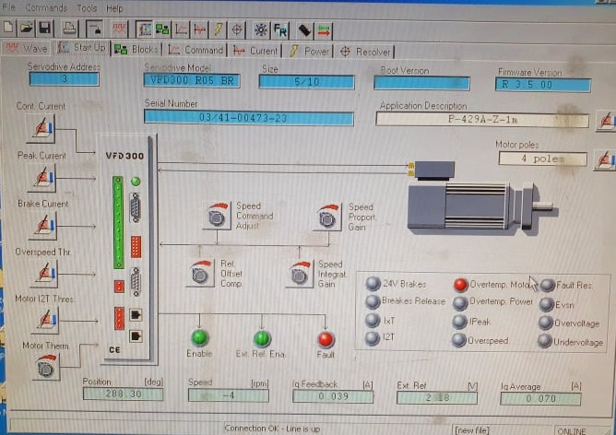Click the command graph toolbar icon

point(181,29)
